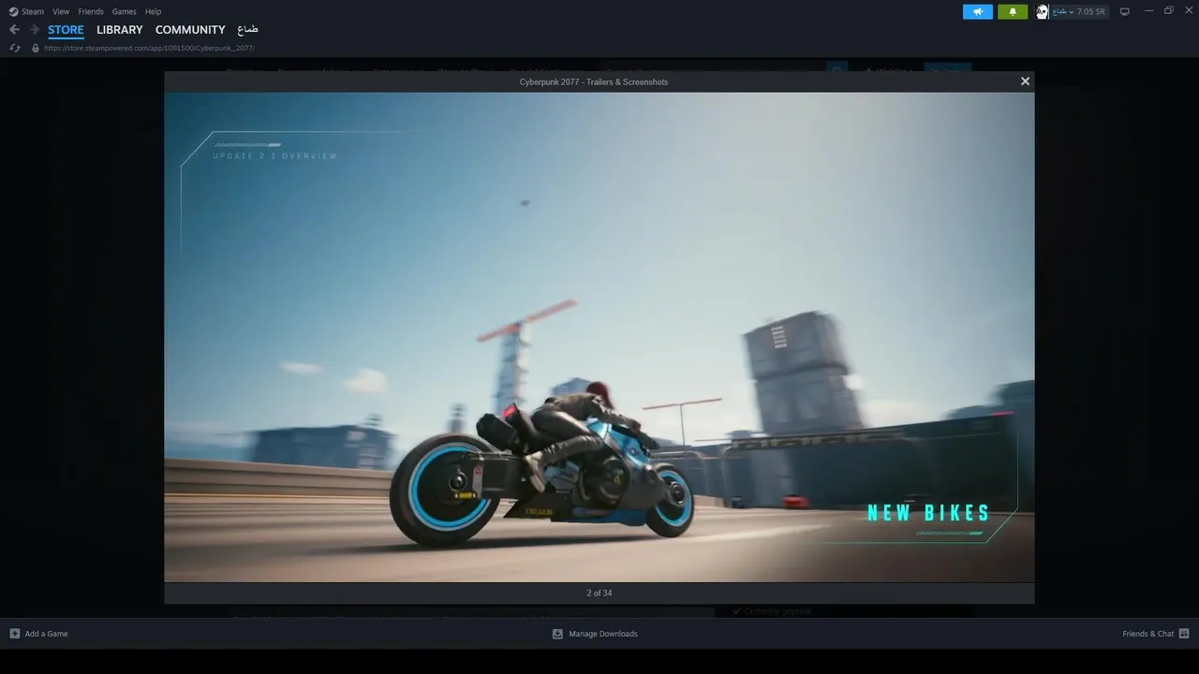Click the store URL address text
Image resolution: width=1199 pixels, height=674 pixels.
click(149, 48)
